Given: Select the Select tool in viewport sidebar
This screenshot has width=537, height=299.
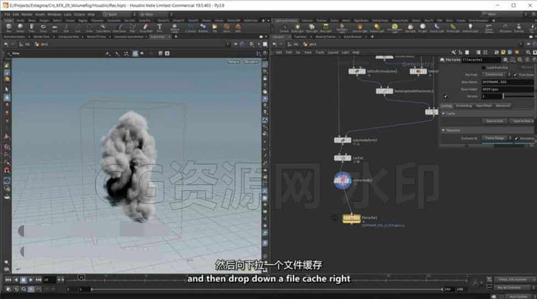Looking at the screenshot, I should (7, 89).
